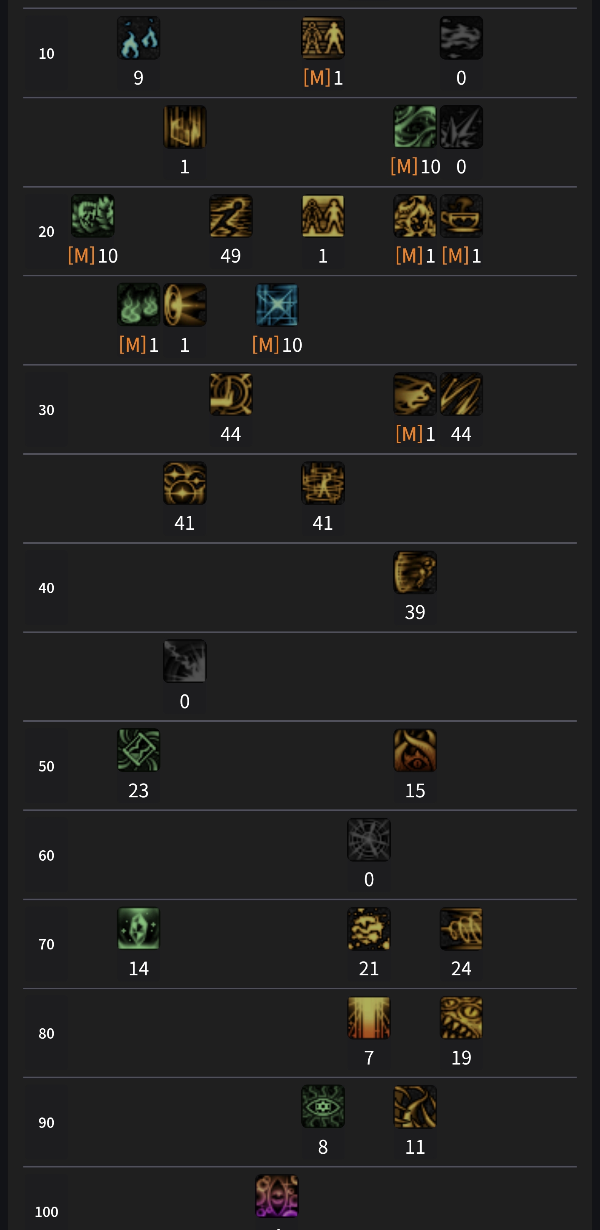Screen dimensions: 600x1230
Task: Click the gray lightning skill icon
Action: pyautogui.click(x=185, y=661)
